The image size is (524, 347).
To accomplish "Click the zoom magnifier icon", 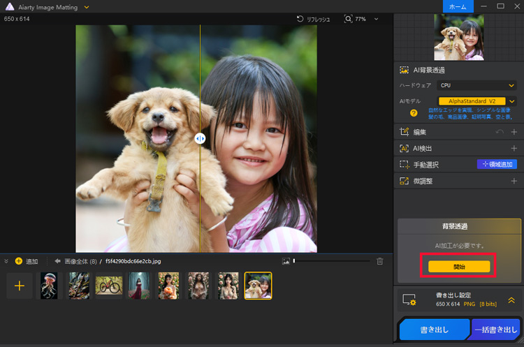I will (348, 19).
